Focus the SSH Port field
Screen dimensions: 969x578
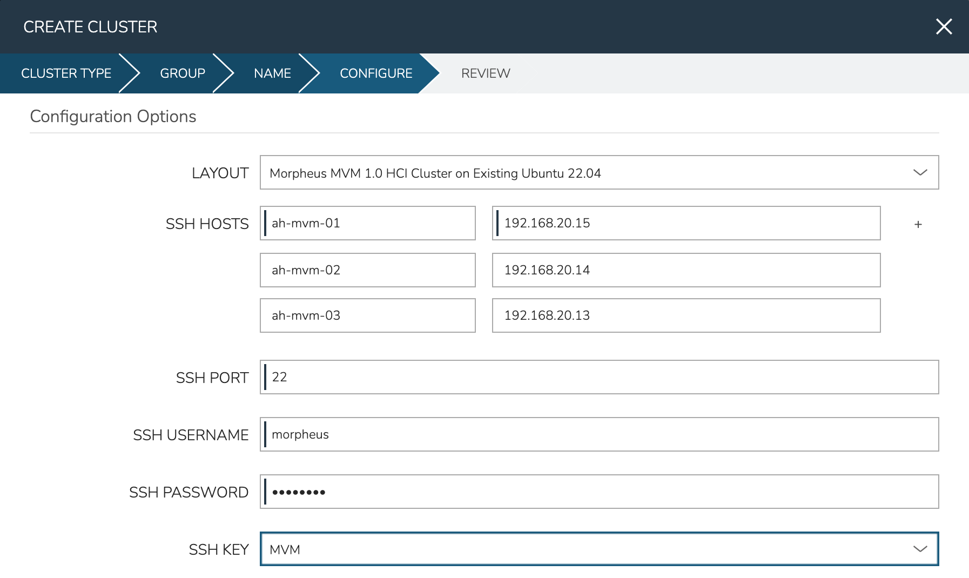tap(599, 377)
